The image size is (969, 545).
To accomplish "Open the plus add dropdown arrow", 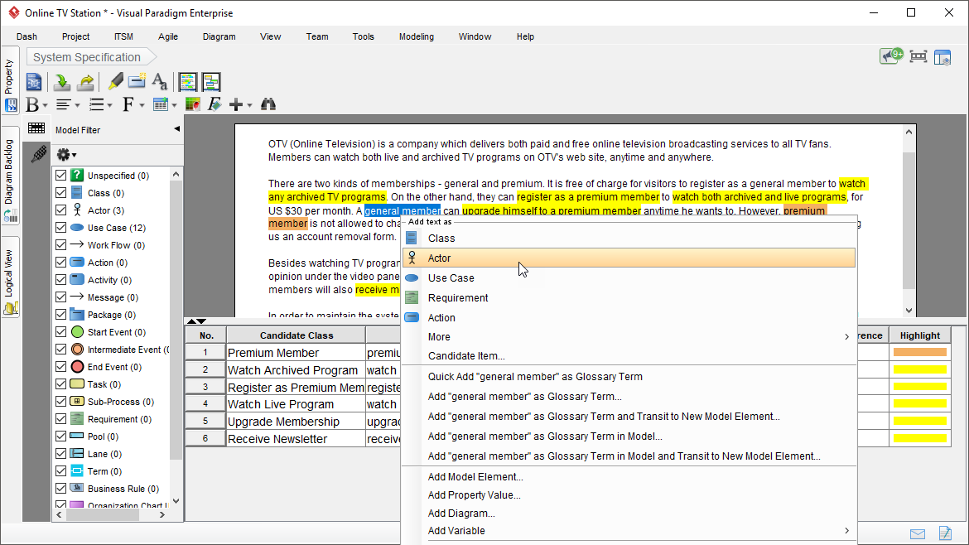I will tap(249, 106).
